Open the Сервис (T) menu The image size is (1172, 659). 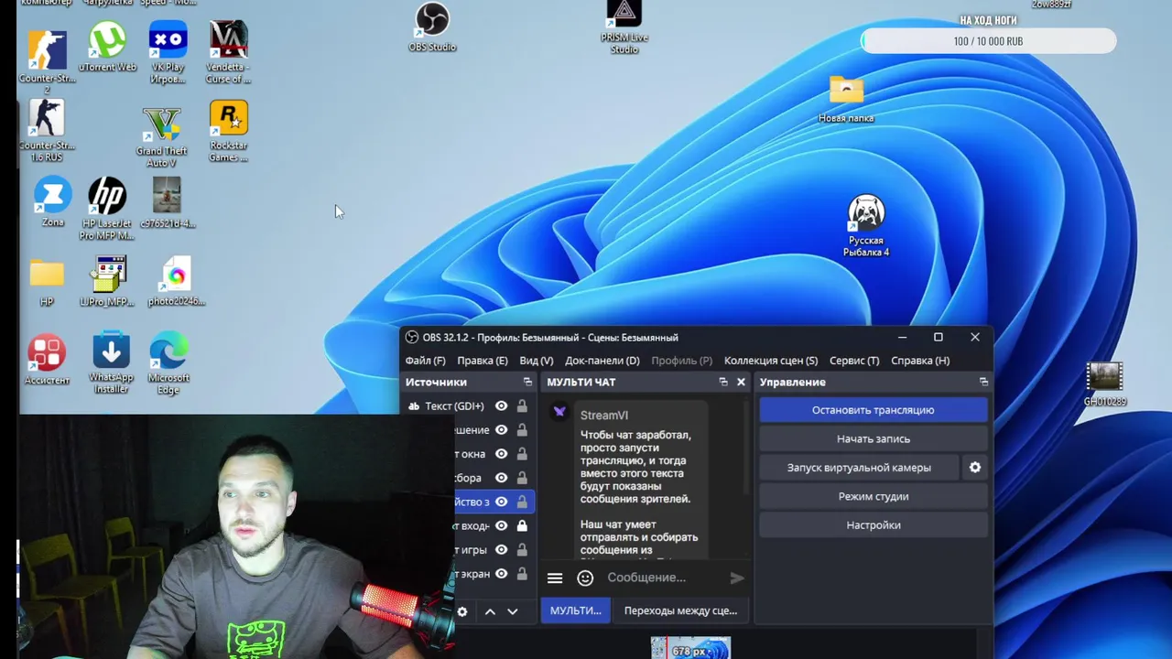pos(853,361)
